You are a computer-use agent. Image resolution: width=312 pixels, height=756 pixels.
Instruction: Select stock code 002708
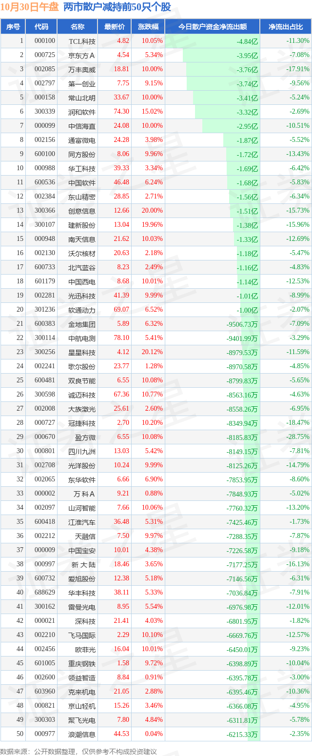45,465
